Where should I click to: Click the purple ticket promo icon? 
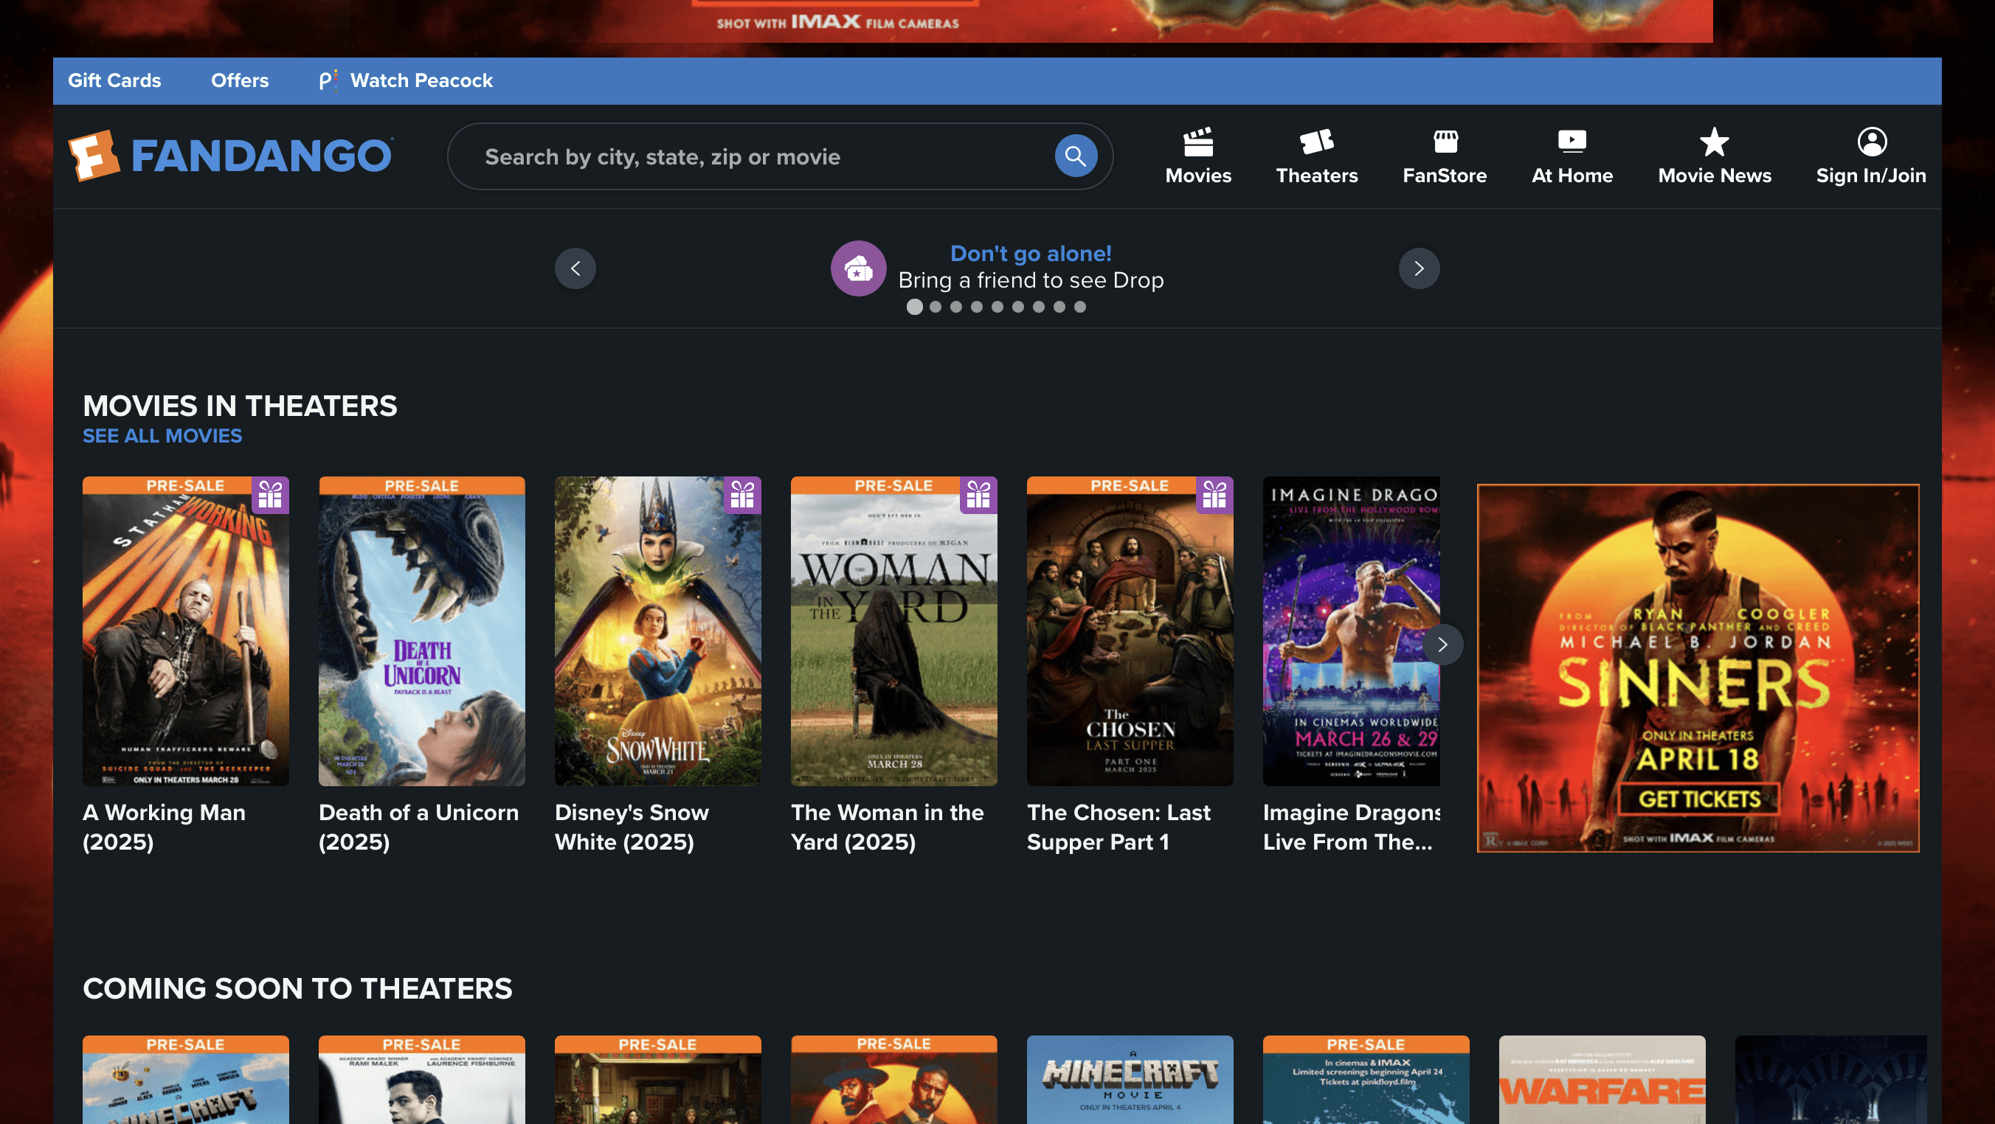click(x=858, y=268)
